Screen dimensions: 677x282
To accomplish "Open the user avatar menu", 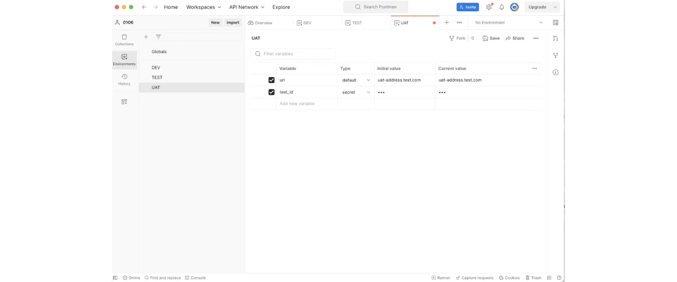I will point(514,7).
